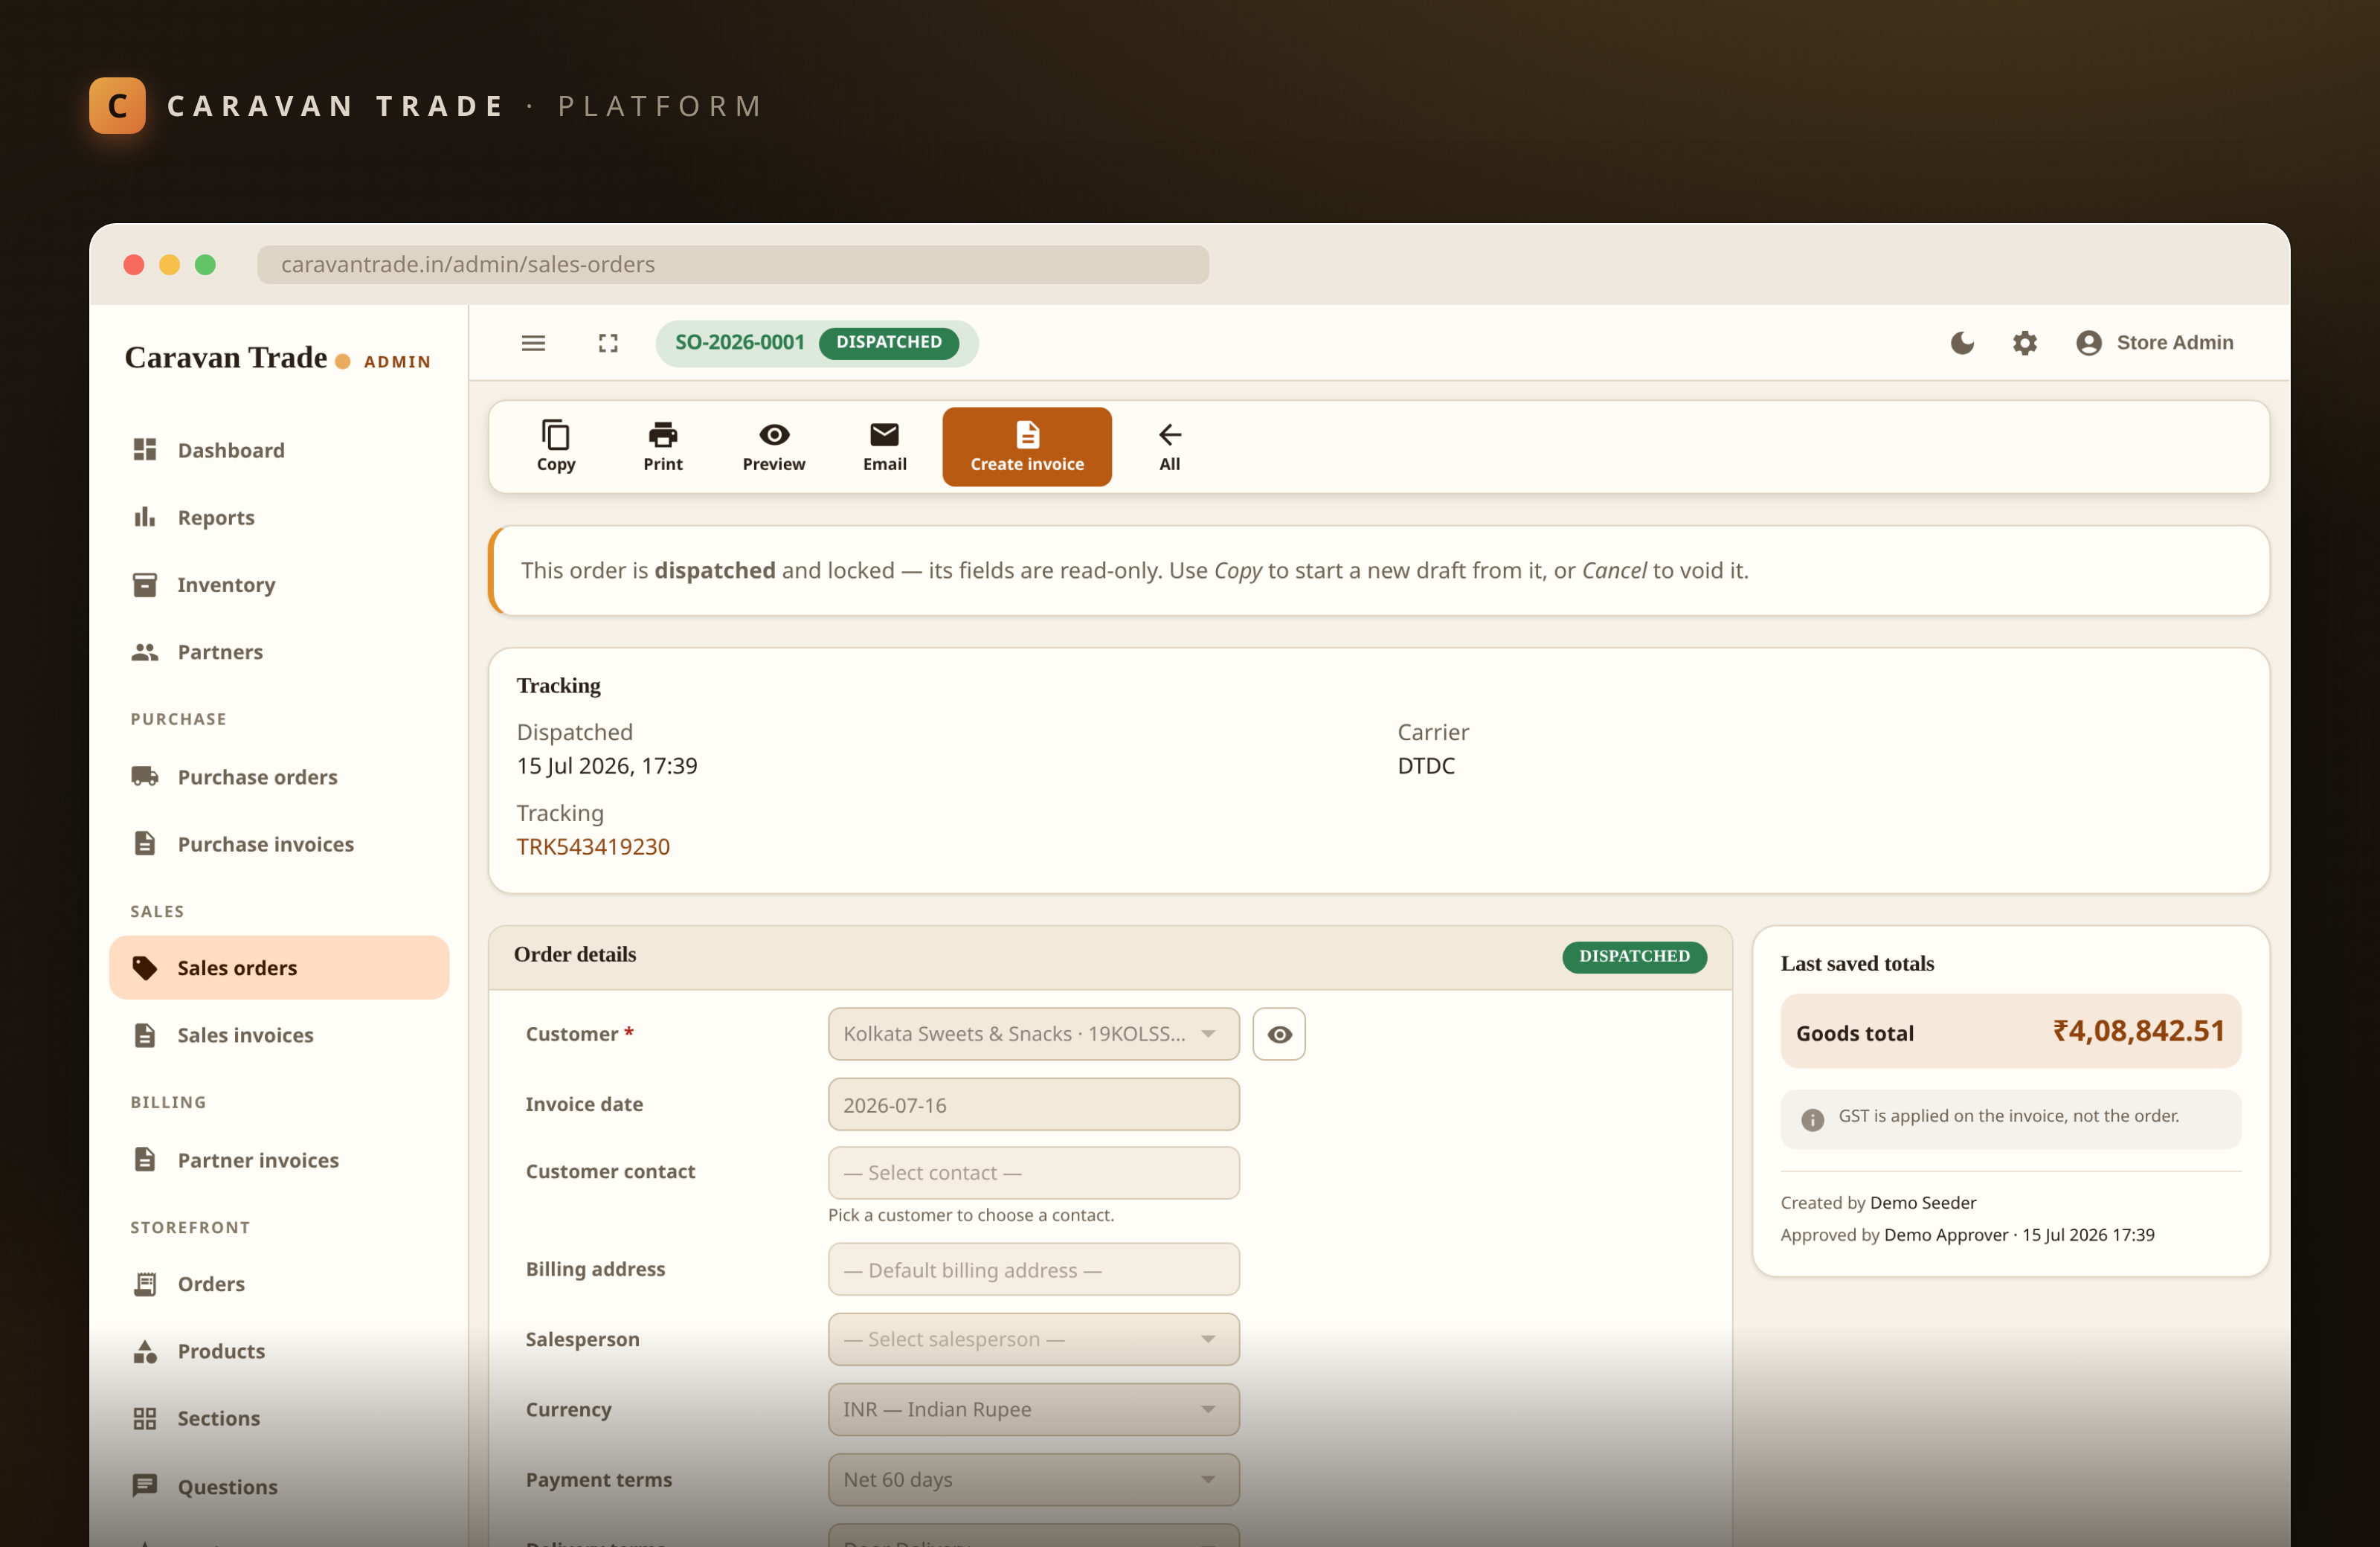2380x1547 pixels.
Task: Click the Purchase orders truck icon
Action: 145,776
